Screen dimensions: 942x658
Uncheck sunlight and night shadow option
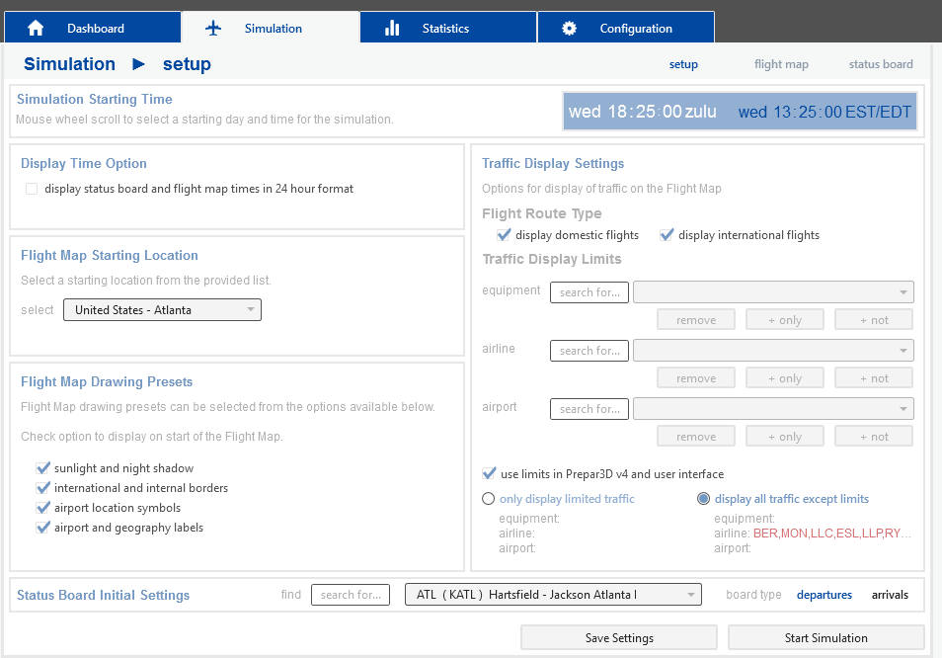pos(42,468)
